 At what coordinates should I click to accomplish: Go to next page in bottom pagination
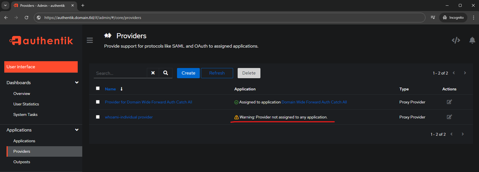pyautogui.click(x=463, y=134)
